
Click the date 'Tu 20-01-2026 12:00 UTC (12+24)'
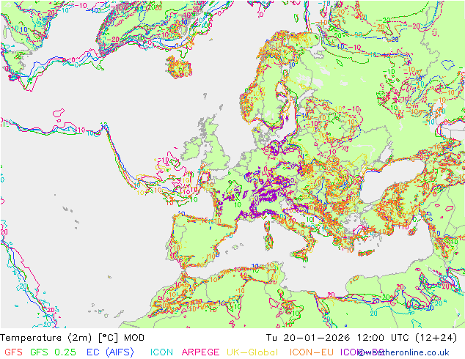click(x=362, y=338)
